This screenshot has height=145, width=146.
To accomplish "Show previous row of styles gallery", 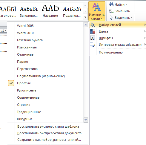I will (85, 5).
